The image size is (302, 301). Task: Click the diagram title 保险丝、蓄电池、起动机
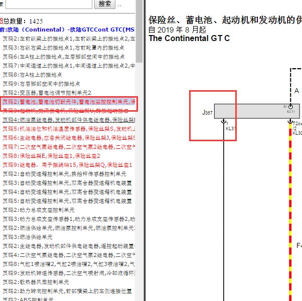(x=225, y=20)
